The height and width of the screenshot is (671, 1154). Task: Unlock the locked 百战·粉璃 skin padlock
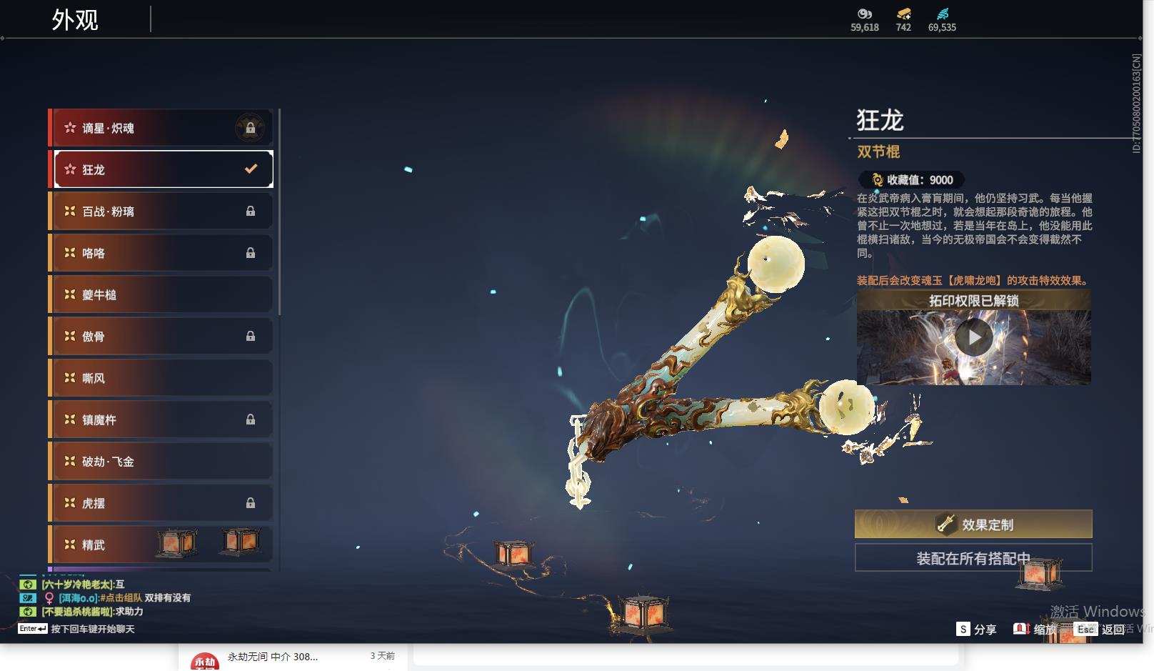click(251, 211)
